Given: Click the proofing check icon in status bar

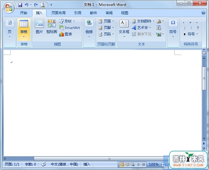Looking at the screenshot, I should pyautogui.click(x=43, y=164).
